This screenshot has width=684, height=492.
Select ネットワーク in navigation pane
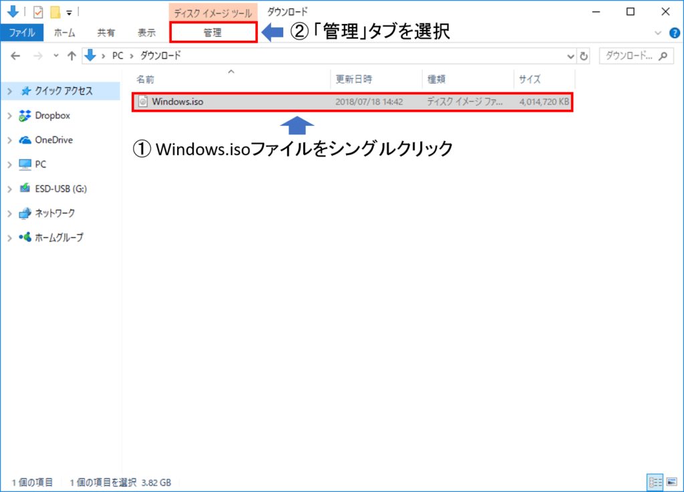pyautogui.click(x=55, y=213)
